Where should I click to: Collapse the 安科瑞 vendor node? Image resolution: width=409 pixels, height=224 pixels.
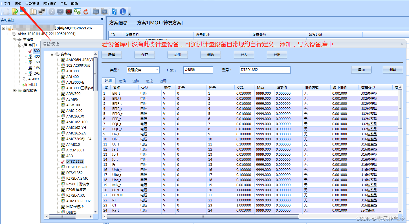(52, 54)
